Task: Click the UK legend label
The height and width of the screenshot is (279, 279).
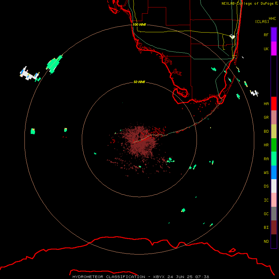Action: (266, 49)
